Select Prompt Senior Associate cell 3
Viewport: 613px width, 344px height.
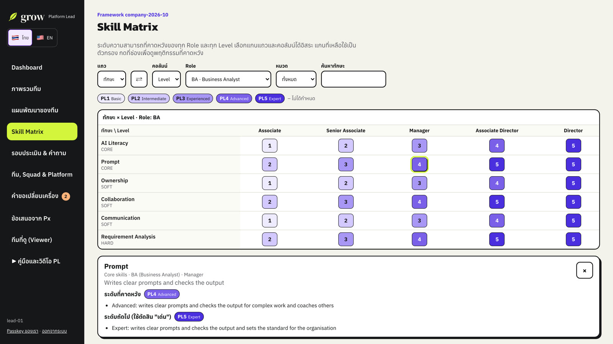(x=346, y=164)
